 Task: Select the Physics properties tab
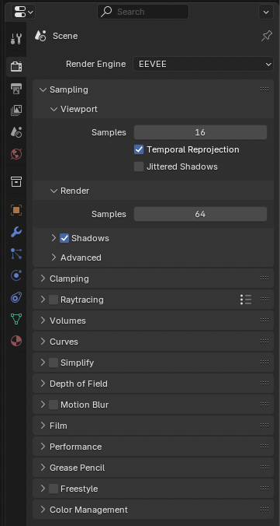point(16,275)
